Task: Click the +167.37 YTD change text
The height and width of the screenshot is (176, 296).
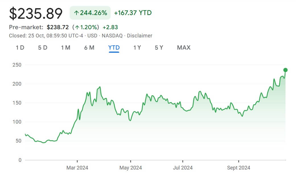Action: [133, 13]
